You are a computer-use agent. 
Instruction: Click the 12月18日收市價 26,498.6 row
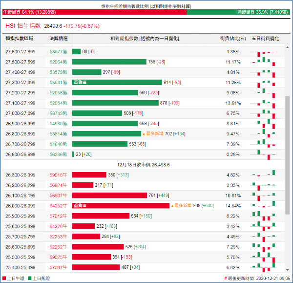tap(143, 165)
